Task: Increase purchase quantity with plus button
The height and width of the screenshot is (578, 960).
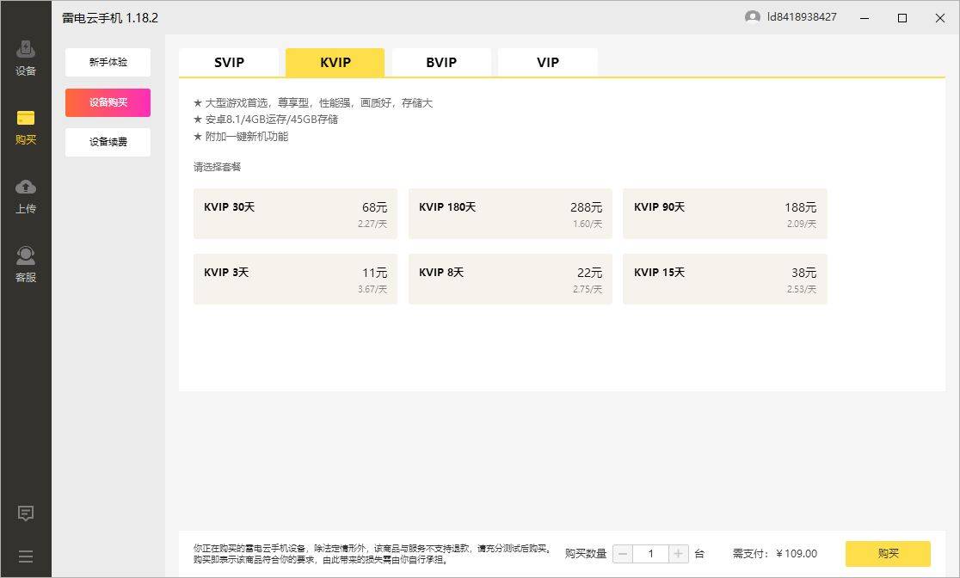Action: (679, 554)
